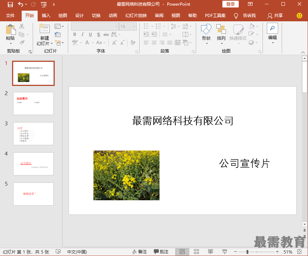Open the font name combo box

point(95,26)
